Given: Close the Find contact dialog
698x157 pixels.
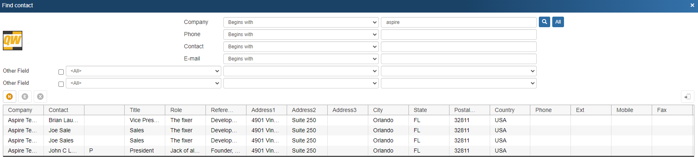Looking at the screenshot, I should tap(692, 5).
